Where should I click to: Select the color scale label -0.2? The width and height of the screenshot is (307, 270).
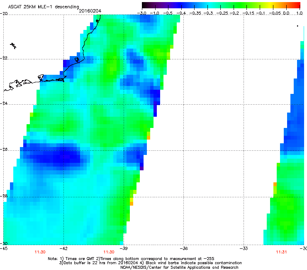coord(234,13)
